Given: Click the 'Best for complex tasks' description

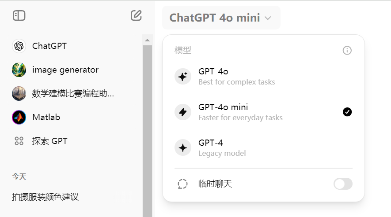Looking at the screenshot, I should pyautogui.click(x=237, y=82).
